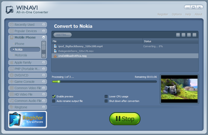Image resolution: width=208 pixels, height=135 pixels.
Task: Click the Common Video File film icon
Action: [12, 88]
